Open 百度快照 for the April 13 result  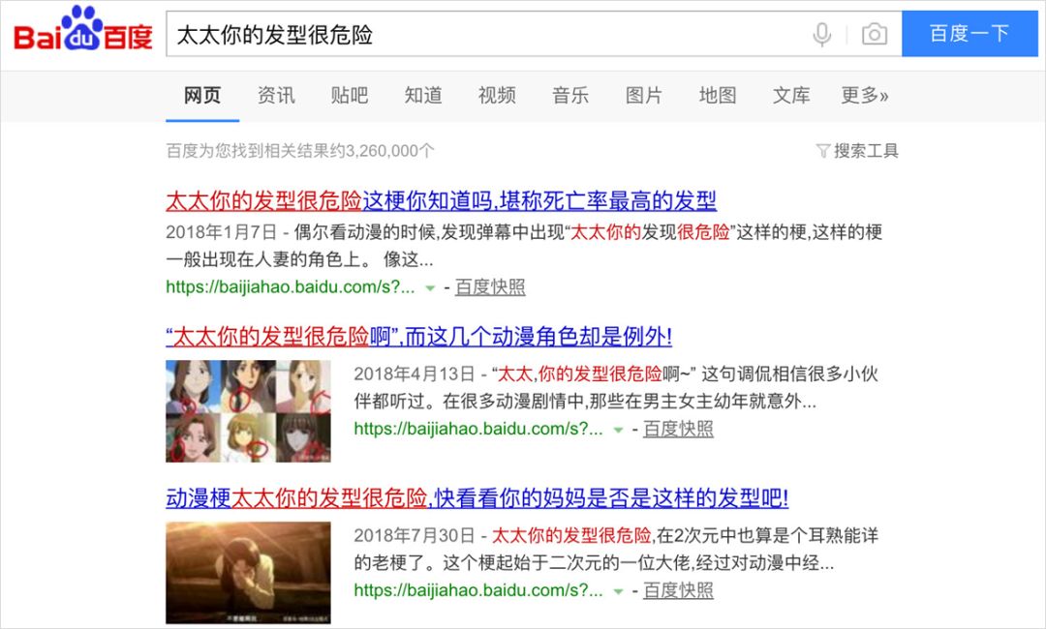click(678, 429)
